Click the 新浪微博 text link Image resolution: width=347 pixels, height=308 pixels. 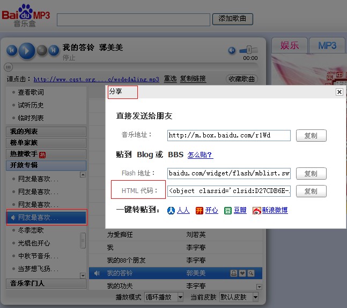click(x=275, y=210)
